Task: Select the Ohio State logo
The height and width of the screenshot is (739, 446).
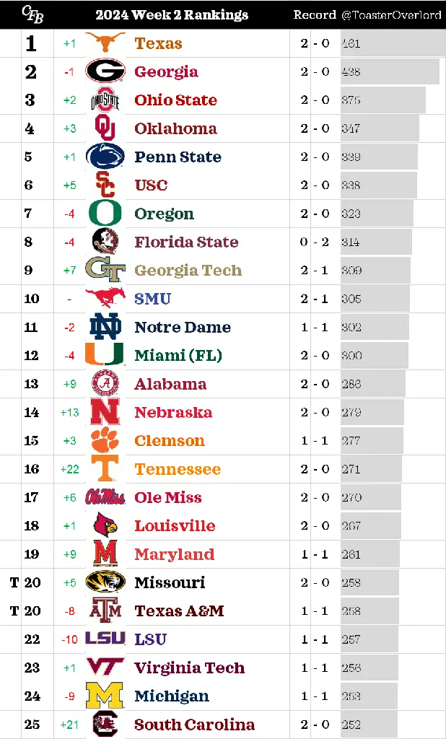Action: (x=105, y=100)
